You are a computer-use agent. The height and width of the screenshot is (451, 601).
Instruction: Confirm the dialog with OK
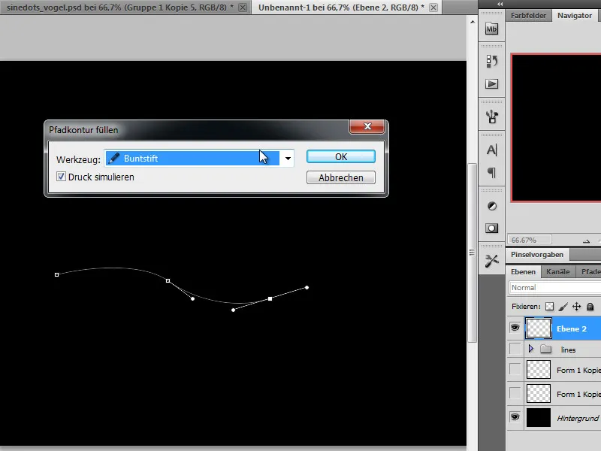point(341,156)
